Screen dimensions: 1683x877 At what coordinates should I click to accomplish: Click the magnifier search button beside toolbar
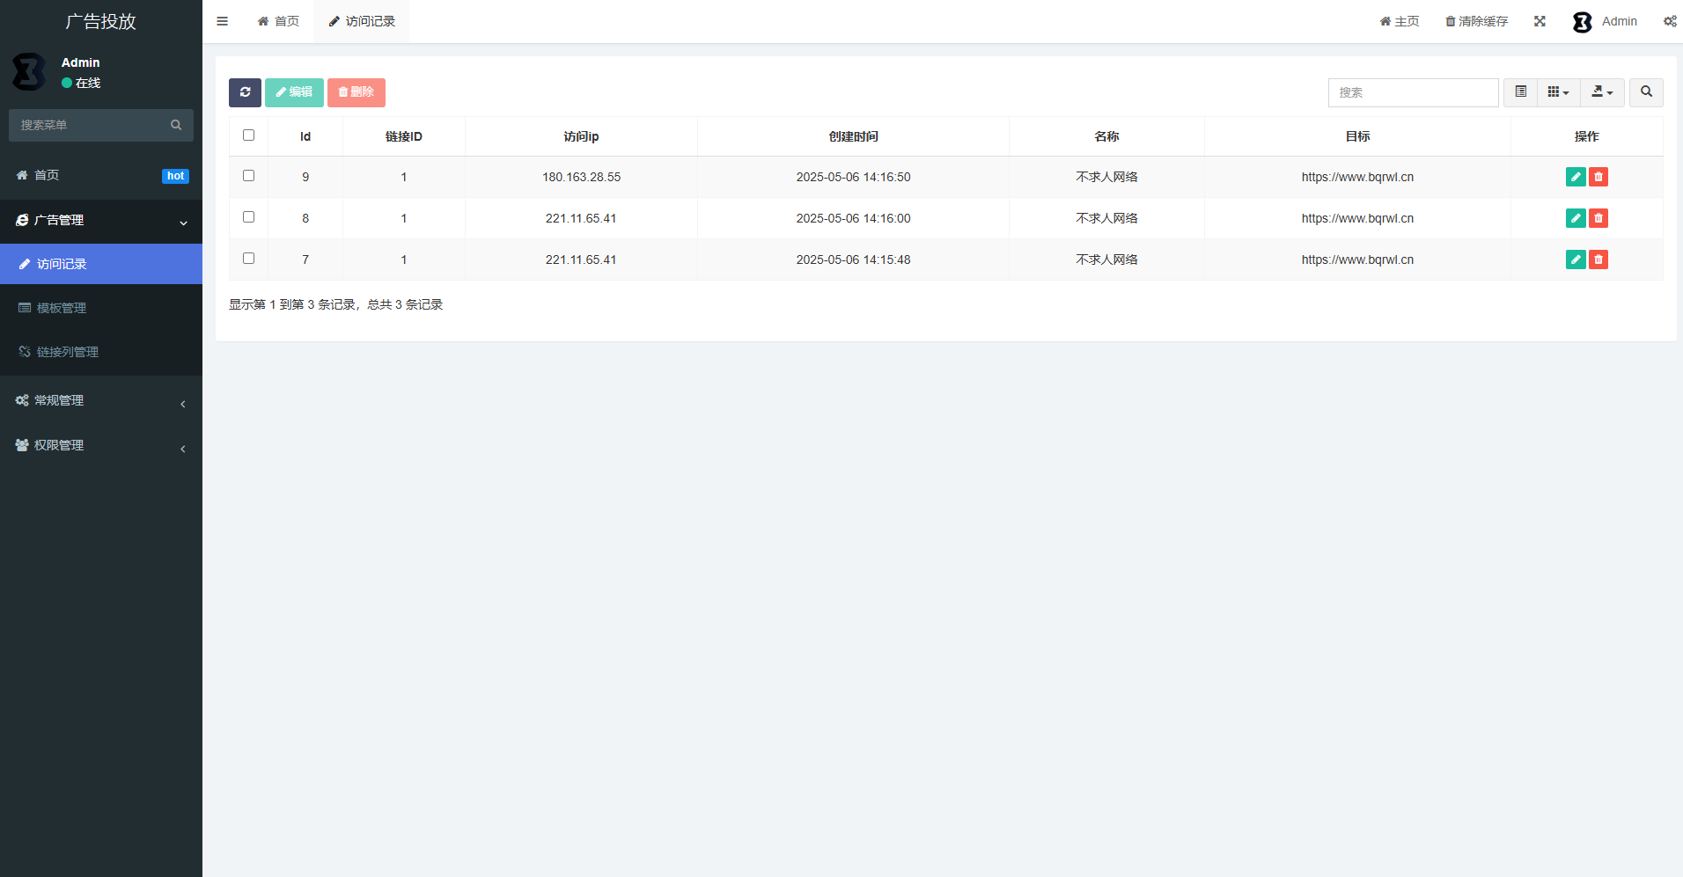click(x=1646, y=92)
